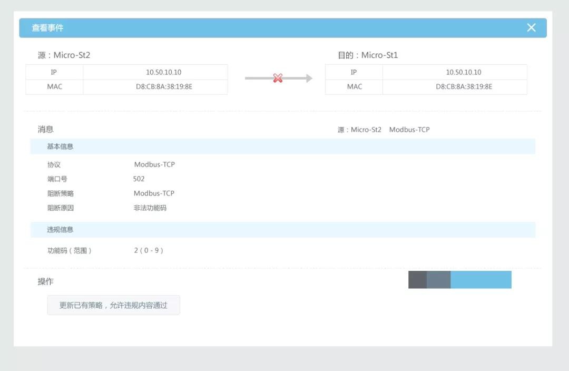Screen dimensions: 569x371
Task: Click the 查看事件 dialog title
Action: (x=47, y=28)
